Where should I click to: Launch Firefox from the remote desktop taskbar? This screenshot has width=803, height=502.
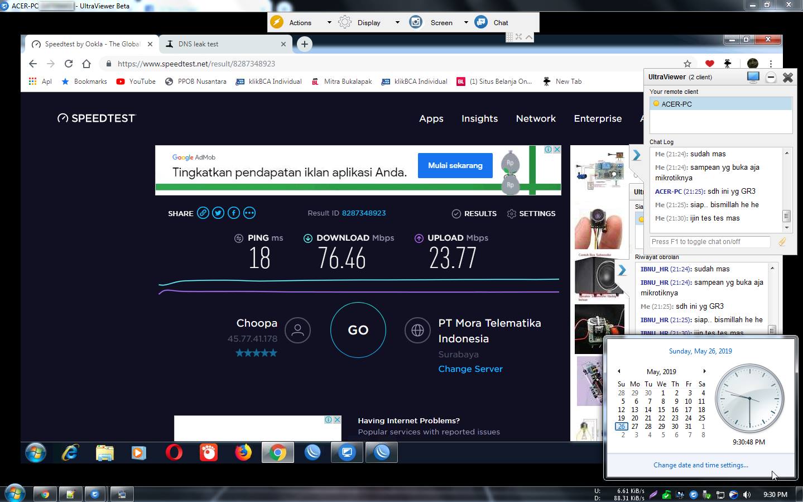pos(243,452)
